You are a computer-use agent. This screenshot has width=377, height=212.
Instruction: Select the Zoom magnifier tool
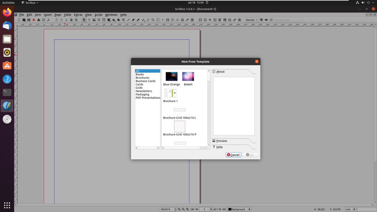[153, 20]
